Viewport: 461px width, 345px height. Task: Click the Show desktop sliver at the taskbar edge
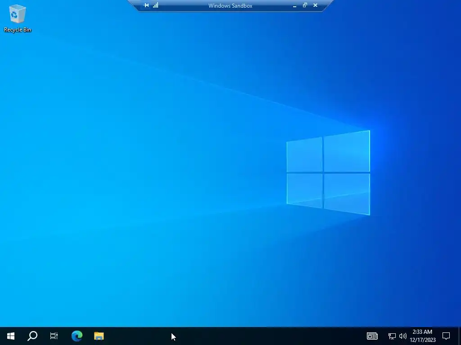pyautogui.click(x=460, y=336)
